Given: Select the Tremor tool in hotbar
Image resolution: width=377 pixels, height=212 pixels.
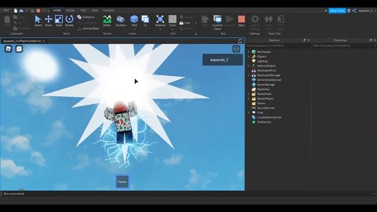Looking at the screenshot, I should pos(123,182).
